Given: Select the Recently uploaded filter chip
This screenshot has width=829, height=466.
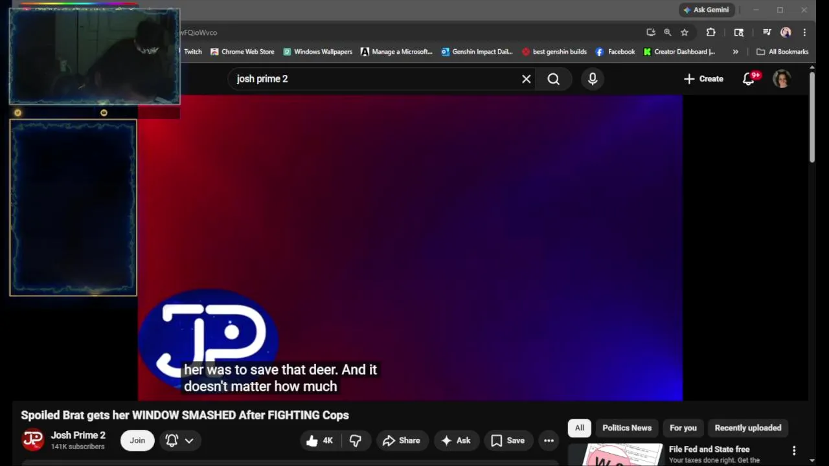Looking at the screenshot, I should (748, 428).
